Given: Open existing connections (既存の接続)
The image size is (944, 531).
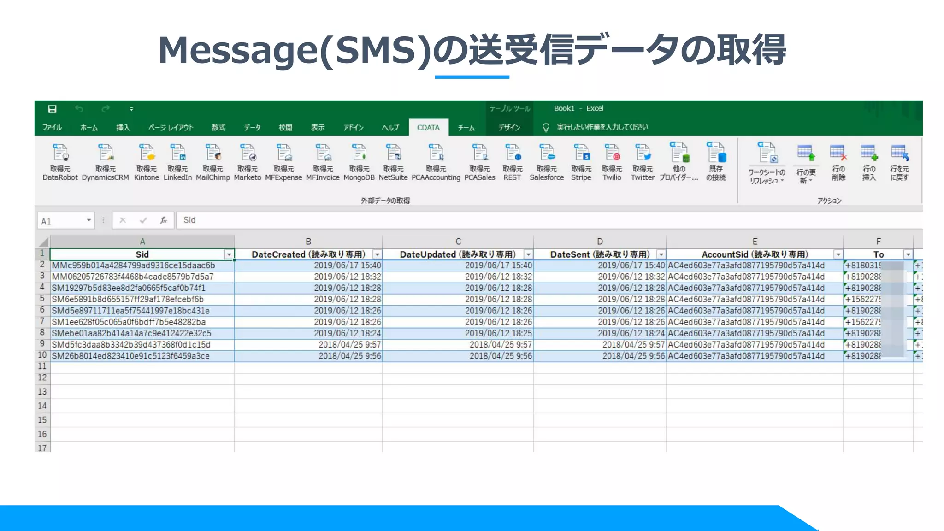Looking at the screenshot, I should (x=716, y=162).
